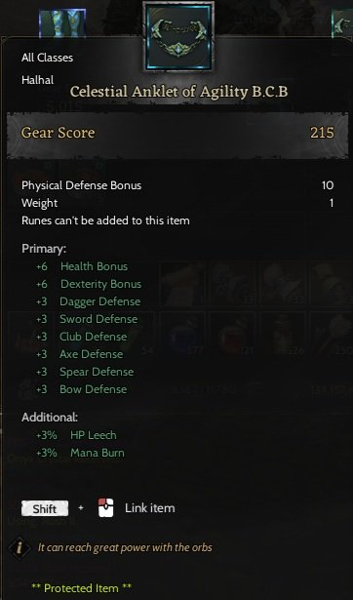
Task: Select the Celestial Anklet of Agility title
Action: coord(179,92)
